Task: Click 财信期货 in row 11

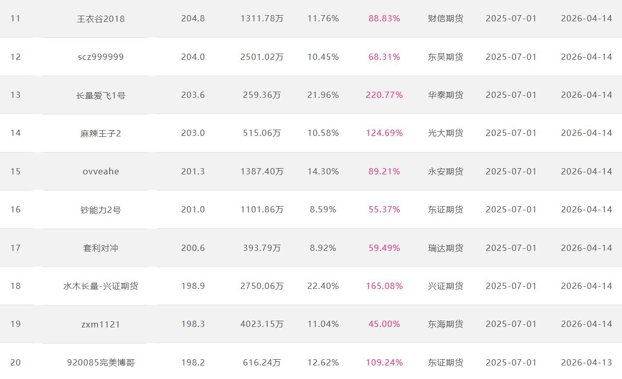Action: coord(445,19)
